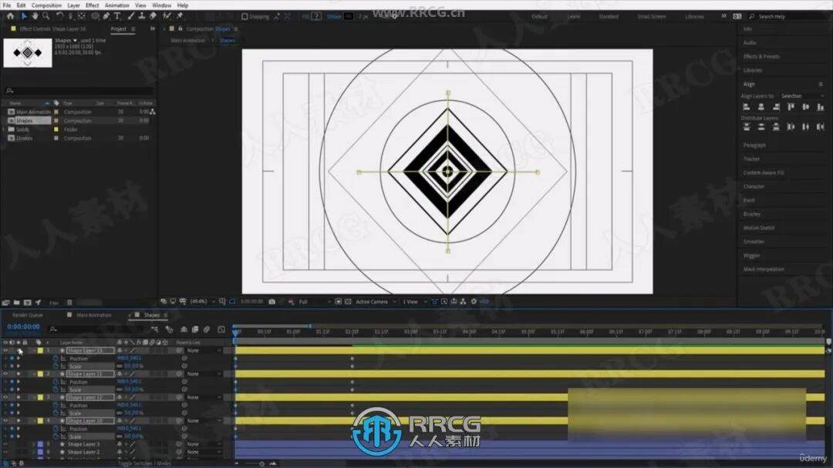Open the Effects & Presets panel

[760, 56]
